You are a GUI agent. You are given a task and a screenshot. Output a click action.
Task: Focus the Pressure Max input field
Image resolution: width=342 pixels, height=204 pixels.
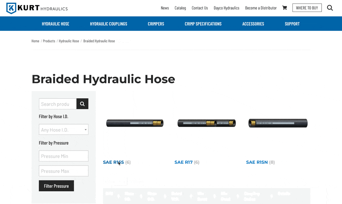click(63, 171)
